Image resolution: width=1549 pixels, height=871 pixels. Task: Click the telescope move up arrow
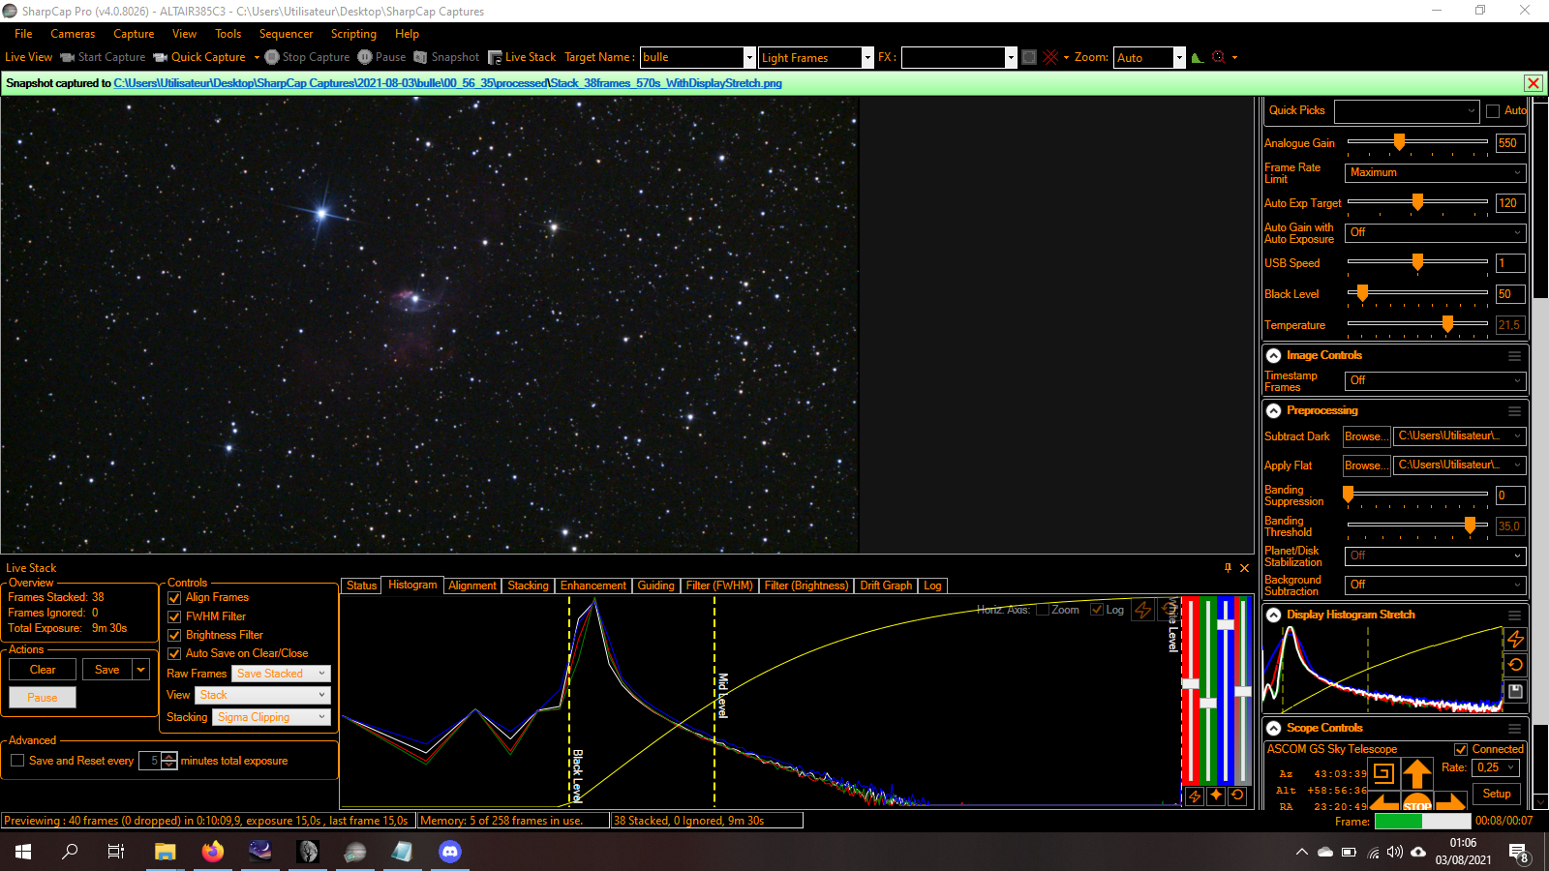pyautogui.click(x=1417, y=773)
